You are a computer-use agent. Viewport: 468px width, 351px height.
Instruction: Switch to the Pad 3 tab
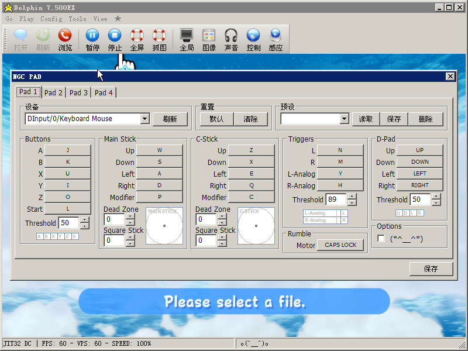[x=78, y=92]
